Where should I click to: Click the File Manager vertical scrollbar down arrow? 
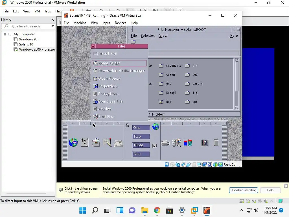[x=237, y=108]
